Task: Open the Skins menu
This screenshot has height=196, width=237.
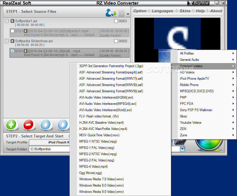Action: click(185, 11)
